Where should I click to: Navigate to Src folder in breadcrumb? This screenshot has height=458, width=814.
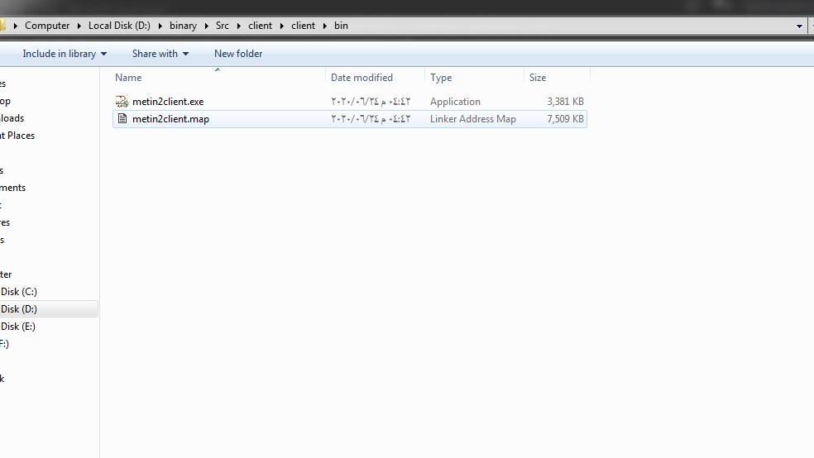click(223, 26)
